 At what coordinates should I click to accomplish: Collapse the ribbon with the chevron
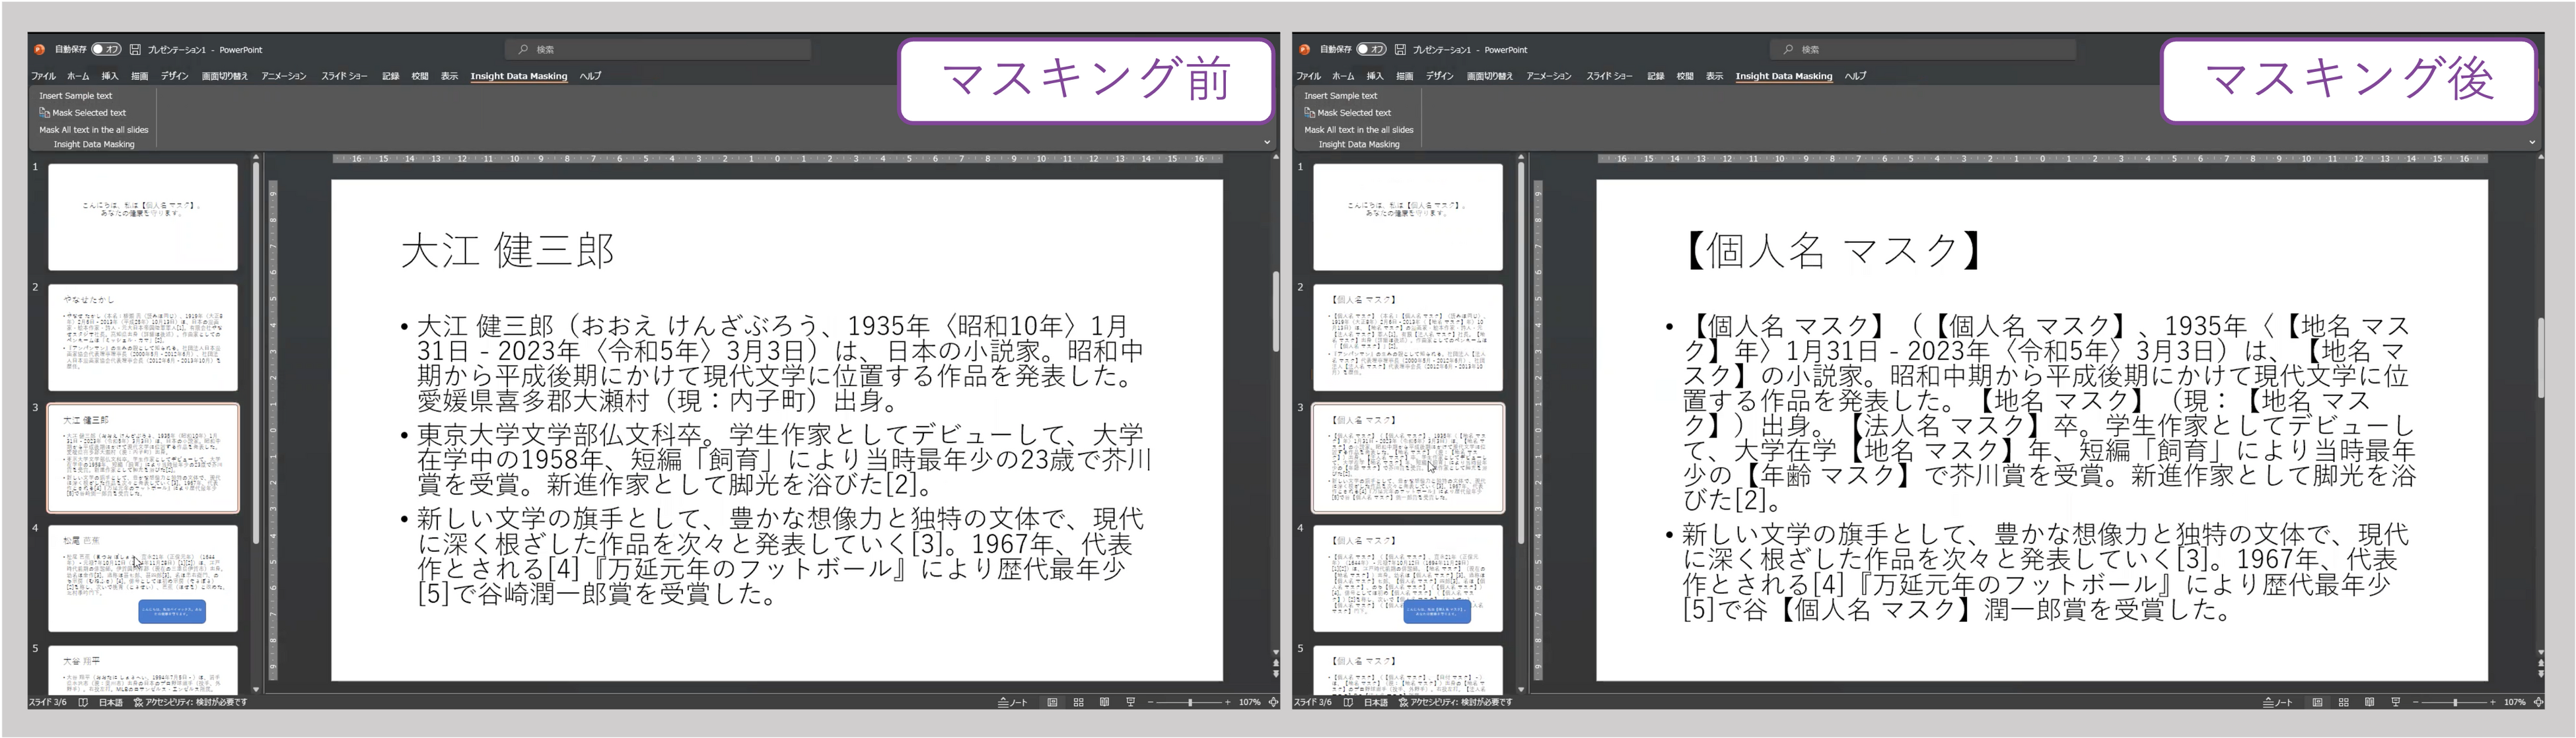pyautogui.click(x=1268, y=142)
